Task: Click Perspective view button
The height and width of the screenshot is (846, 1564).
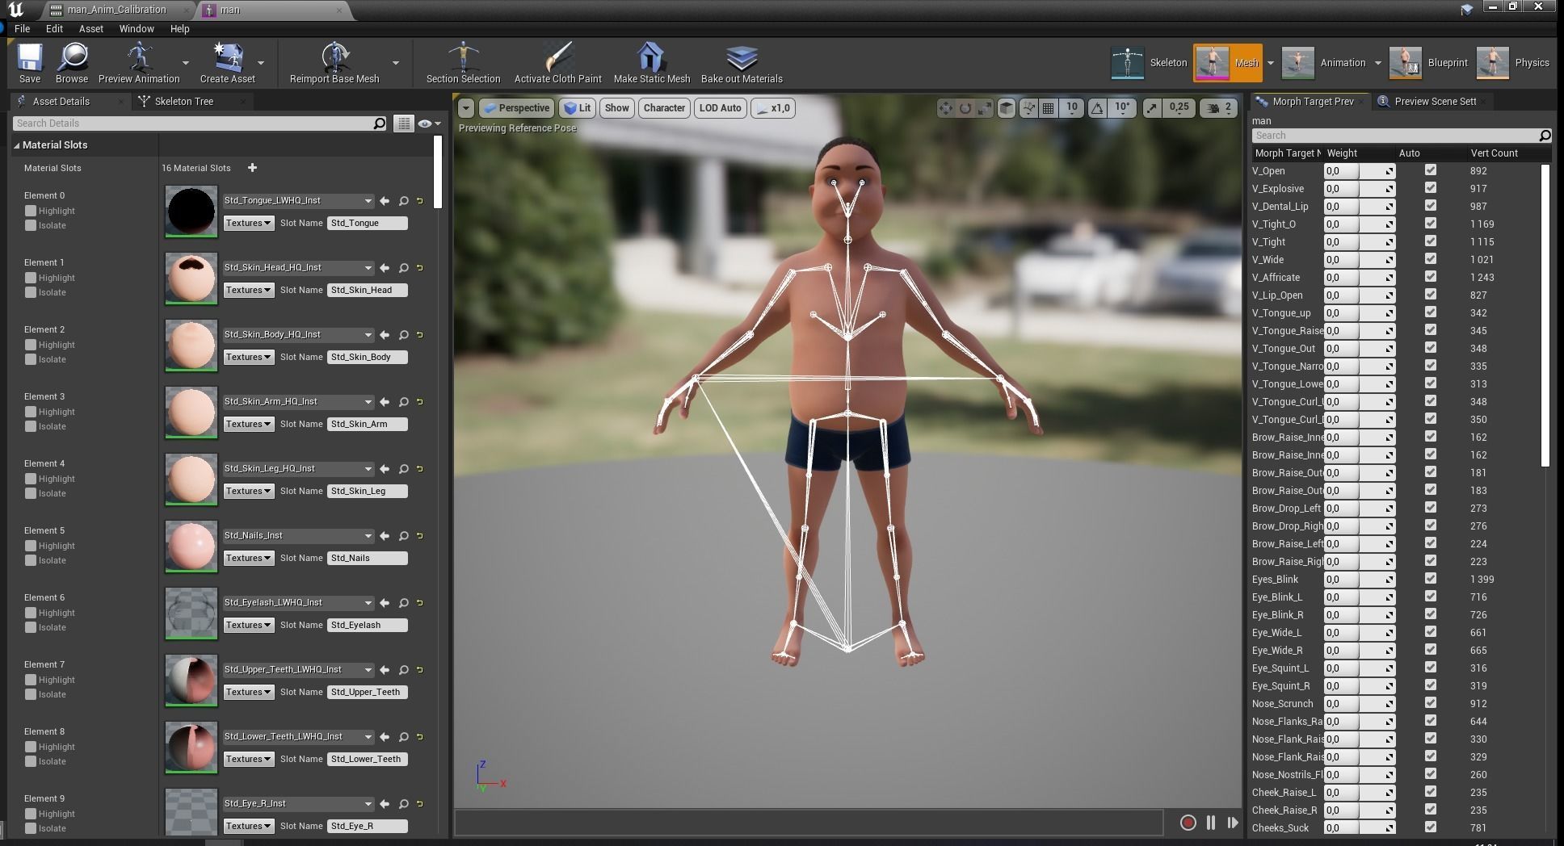Action: (516, 108)
